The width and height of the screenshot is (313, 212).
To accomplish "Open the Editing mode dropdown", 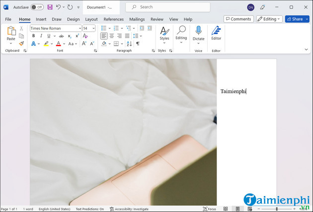I will (269, 19).
